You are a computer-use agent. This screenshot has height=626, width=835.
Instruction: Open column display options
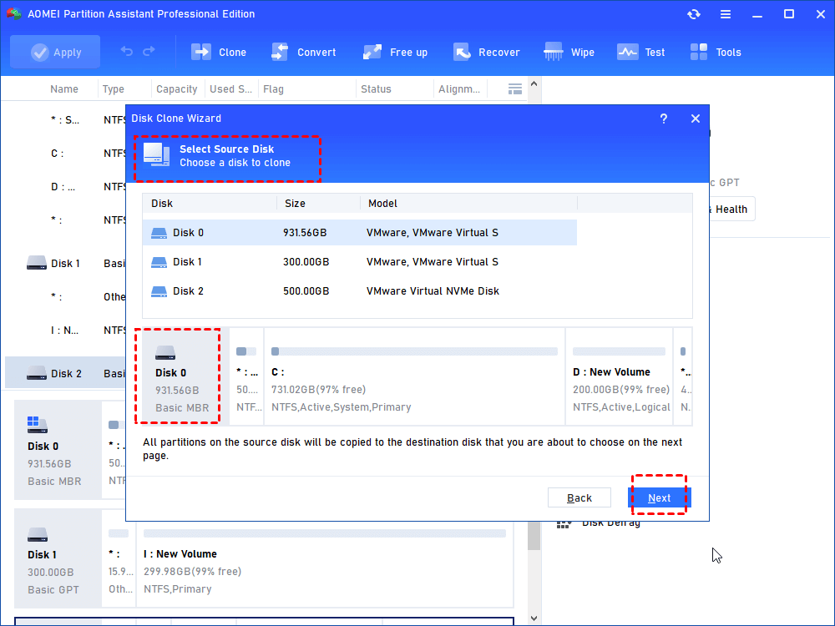[x=515, y=88]
